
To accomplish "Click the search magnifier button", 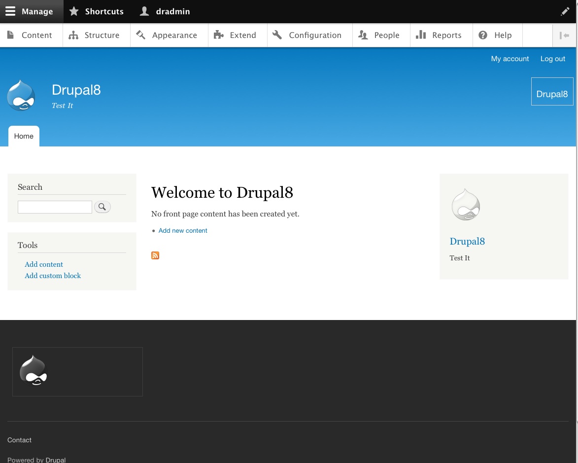I will tap(102, 207).
